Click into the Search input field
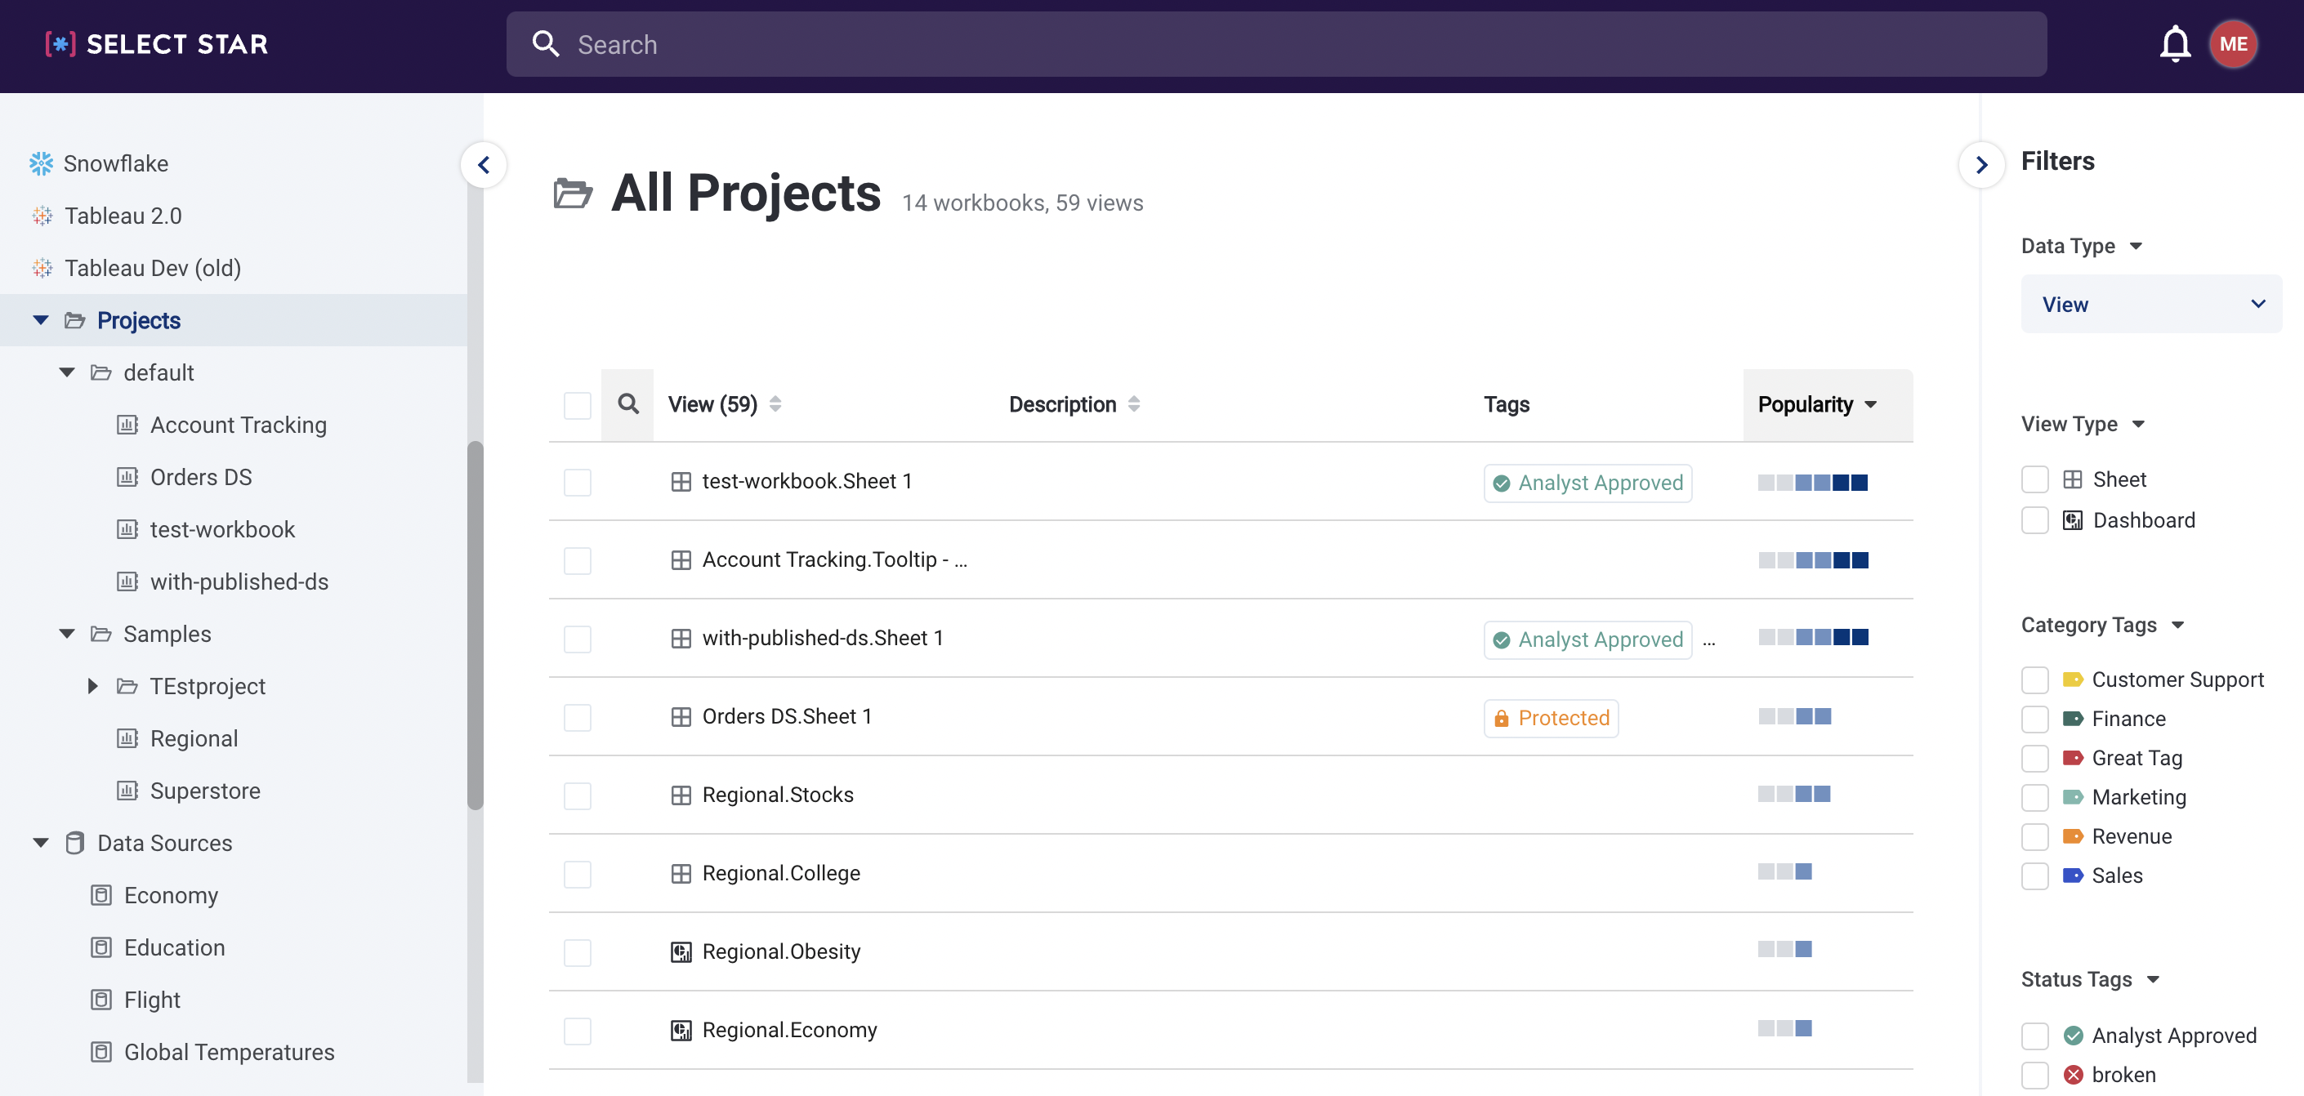 click(x=1275, y=44)
